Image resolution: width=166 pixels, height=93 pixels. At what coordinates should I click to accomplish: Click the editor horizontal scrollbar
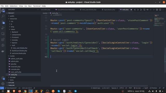coord(99,86)
